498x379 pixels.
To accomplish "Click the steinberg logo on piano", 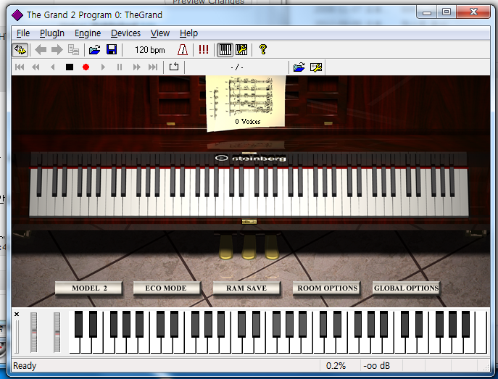I will tap(251, 158).
